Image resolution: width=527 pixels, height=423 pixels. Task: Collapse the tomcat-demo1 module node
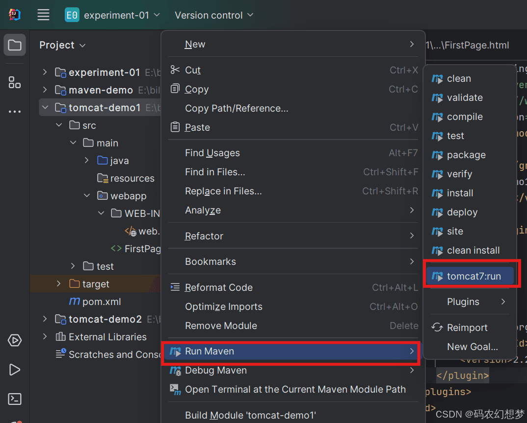click(45, 108)
